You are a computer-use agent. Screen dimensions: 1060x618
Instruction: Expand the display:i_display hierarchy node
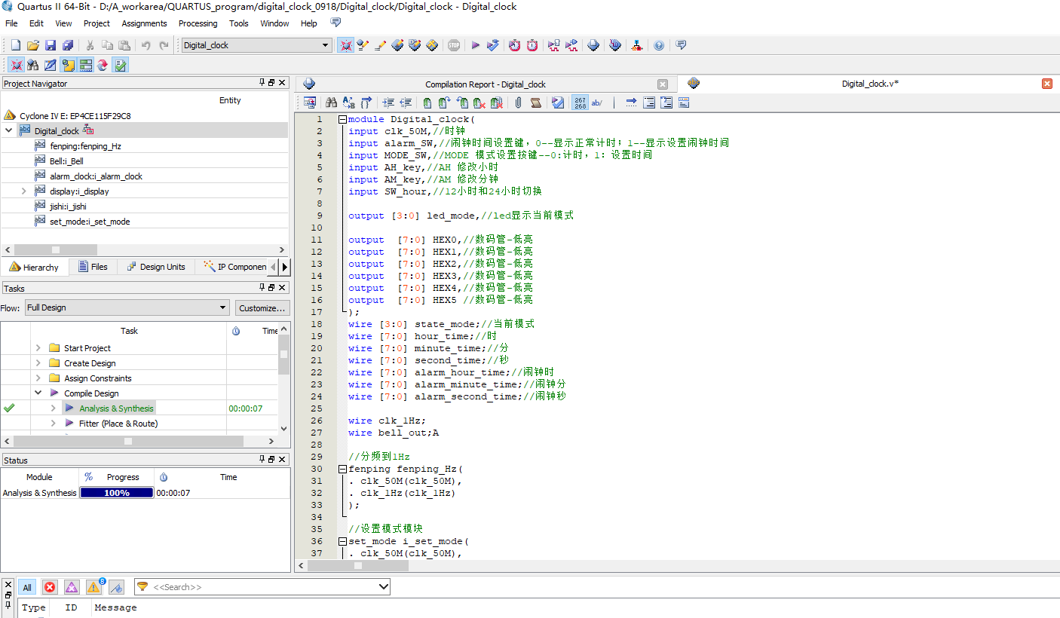click(x=24, y=191)
